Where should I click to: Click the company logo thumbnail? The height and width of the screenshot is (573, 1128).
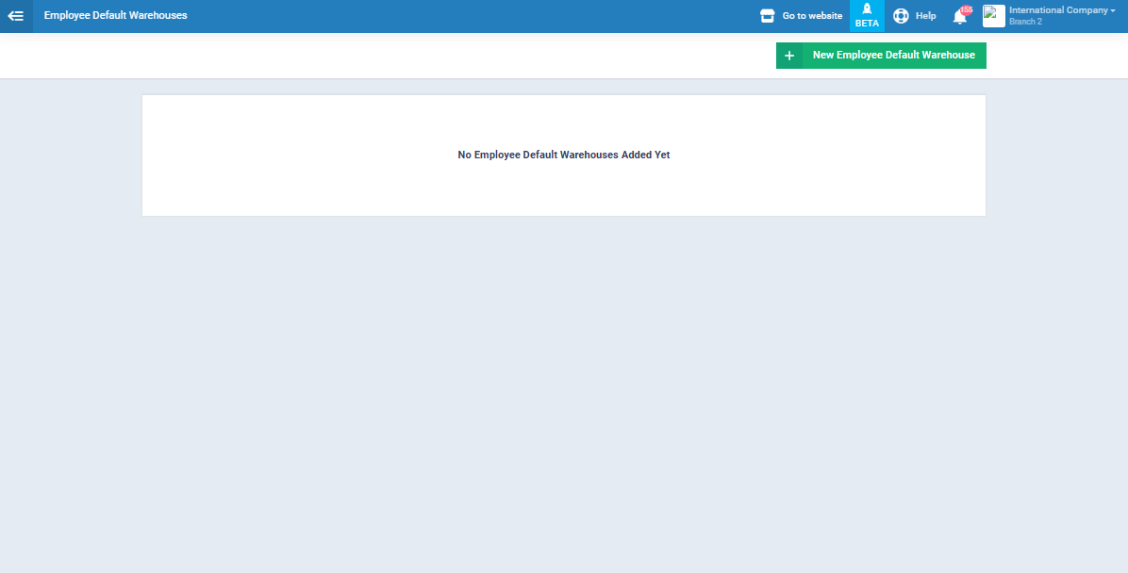(994, 16)
